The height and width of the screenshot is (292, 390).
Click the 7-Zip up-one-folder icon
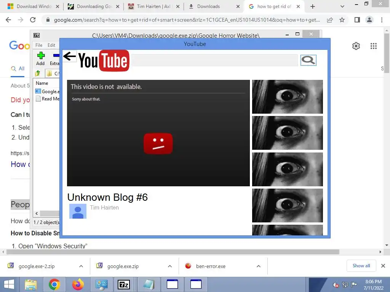click(38, 73)
